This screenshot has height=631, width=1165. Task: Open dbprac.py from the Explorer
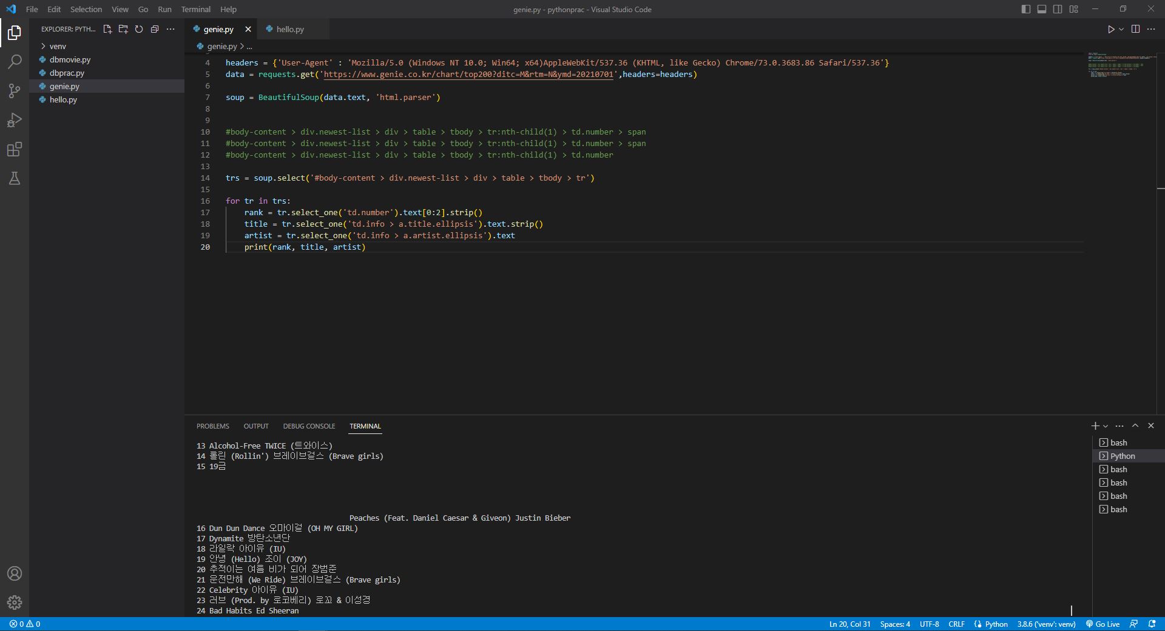coord(107,73)
